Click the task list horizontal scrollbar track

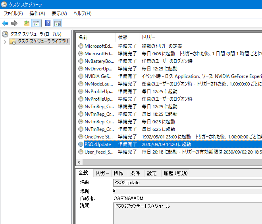click(172, 162)
